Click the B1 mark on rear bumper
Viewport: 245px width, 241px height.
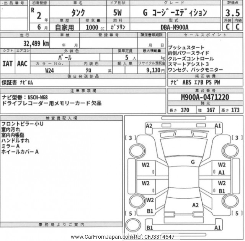[x=150, y=228]
